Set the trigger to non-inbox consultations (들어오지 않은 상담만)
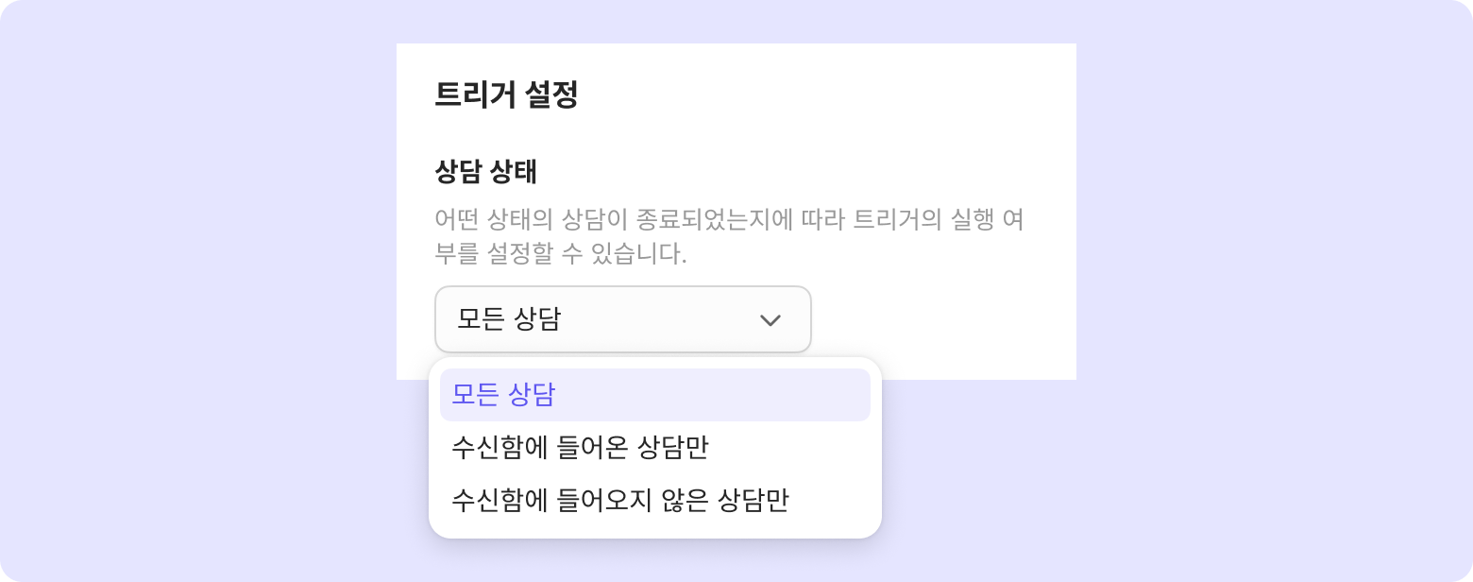The width and height of the screenshot is (1473, 582). [619, 501]
